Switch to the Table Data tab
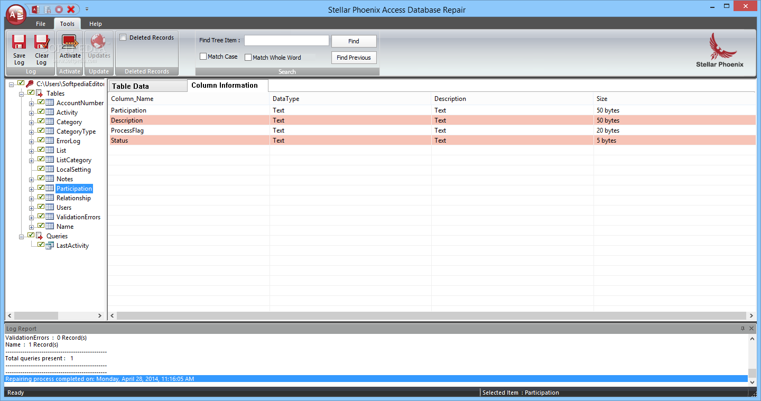Viewport: 761px width, 401px height. pos(148,86)
